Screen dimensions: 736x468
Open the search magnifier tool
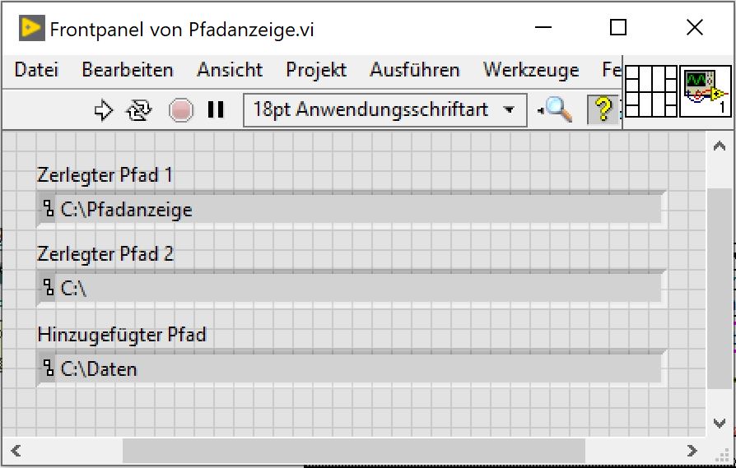[557, 109]
